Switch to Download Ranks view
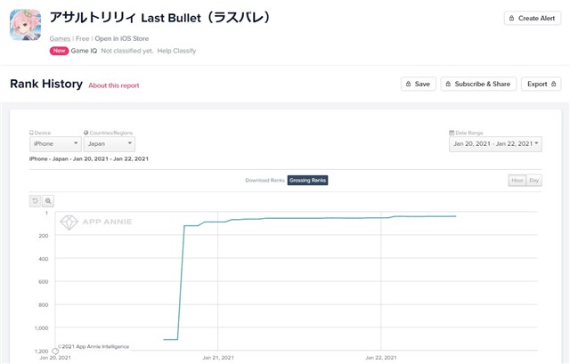The width and height of the screenshot is (570, 364). click(x=265, y=180)
